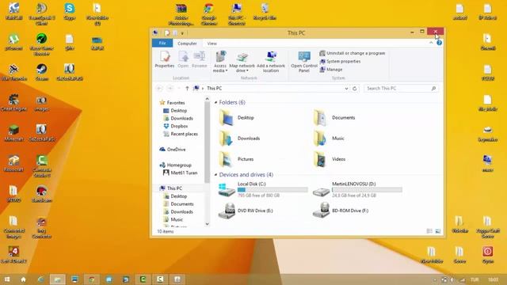This screenshot has width=507, height=285.
Task: Open the Map network drive dropdown
Action: (x=242, y=62)
